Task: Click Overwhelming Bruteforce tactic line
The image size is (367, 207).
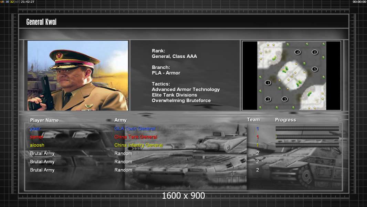Action: tap(181, 101)
